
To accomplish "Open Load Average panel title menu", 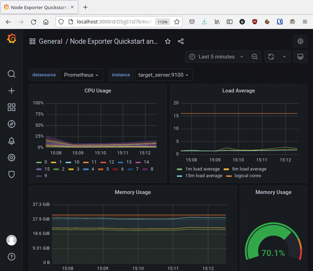I will pos(238,91).
